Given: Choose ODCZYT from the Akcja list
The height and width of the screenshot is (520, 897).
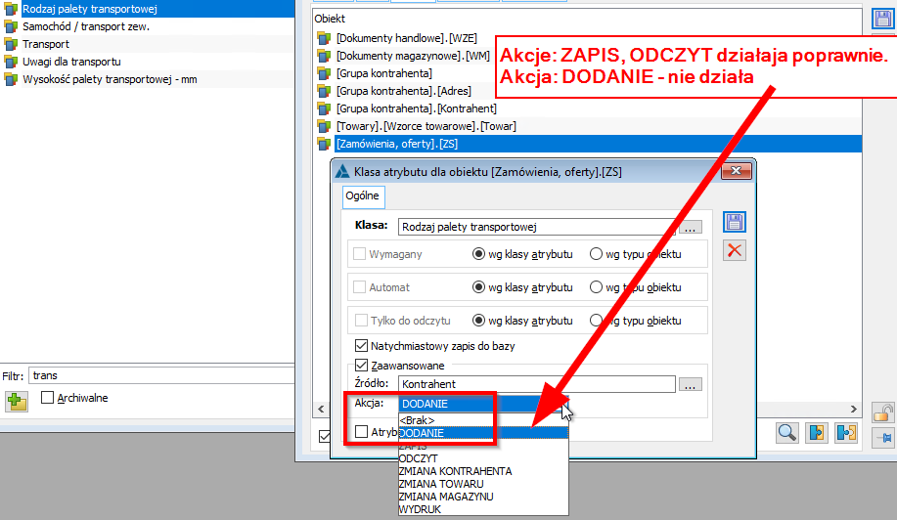Looking at the screenshot, I should pos(483,458).
